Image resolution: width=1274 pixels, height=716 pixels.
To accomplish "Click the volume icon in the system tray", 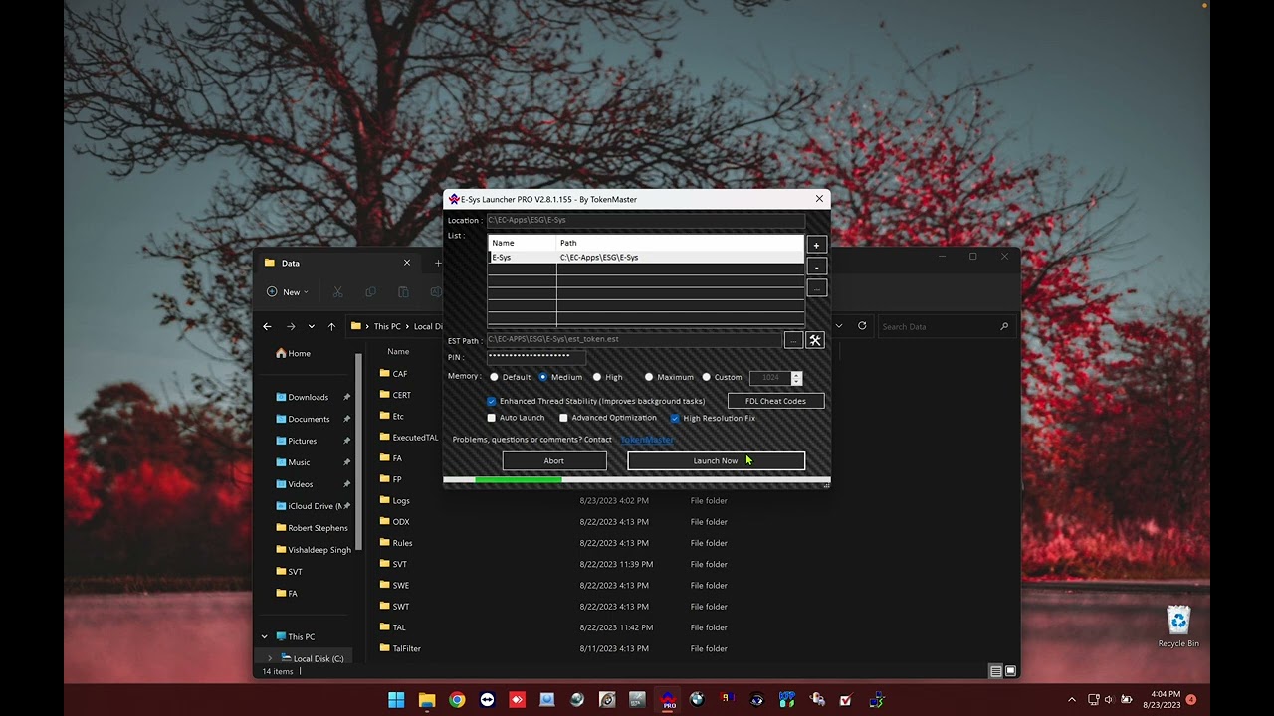I will 1109,700.
